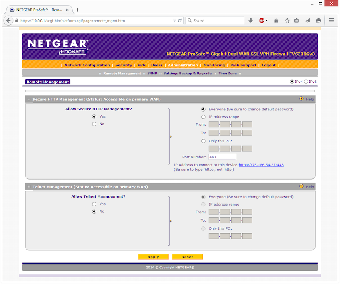Select Yes for Secure HTTP Management
Viewport: 340px width, 284px height.
tap(94, 117)
